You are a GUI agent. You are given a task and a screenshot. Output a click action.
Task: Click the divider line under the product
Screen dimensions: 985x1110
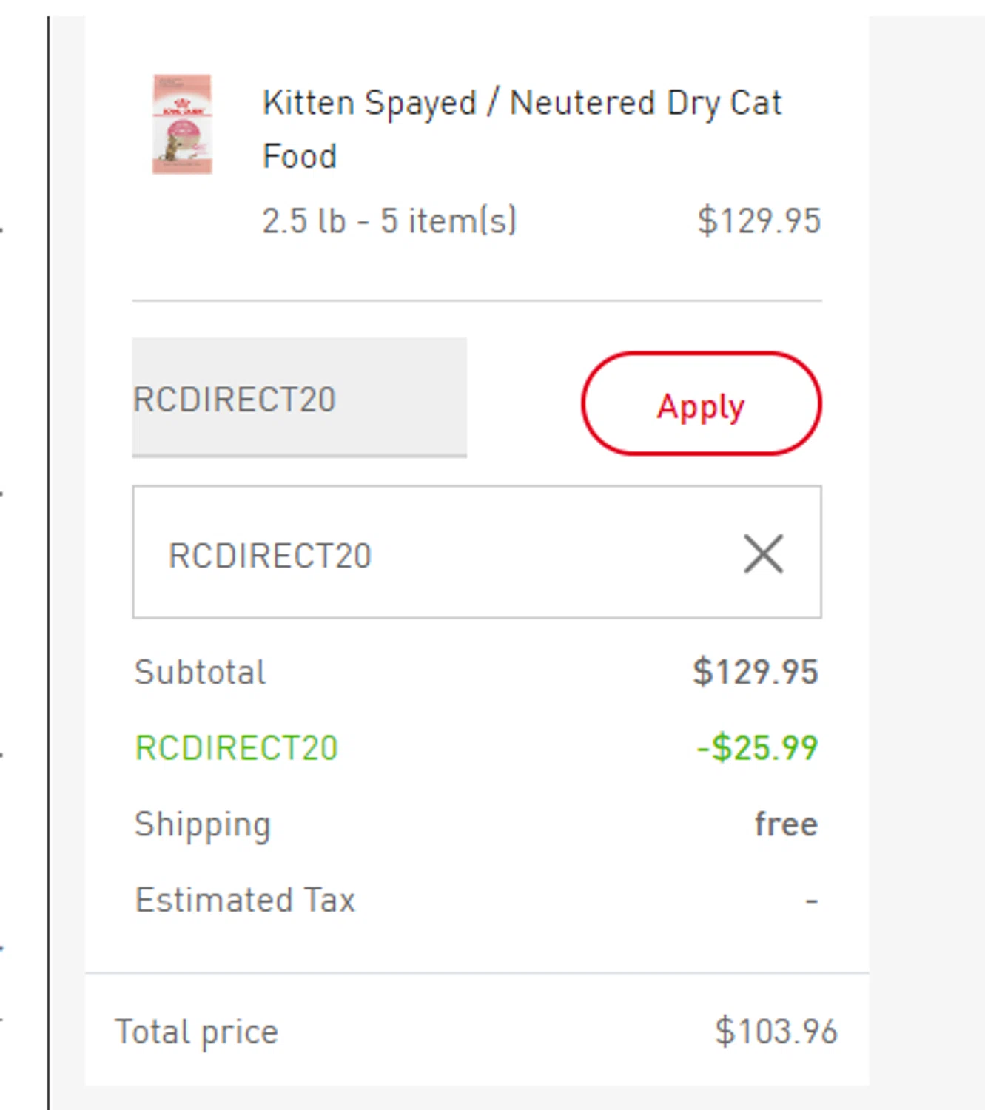point(477,301)
